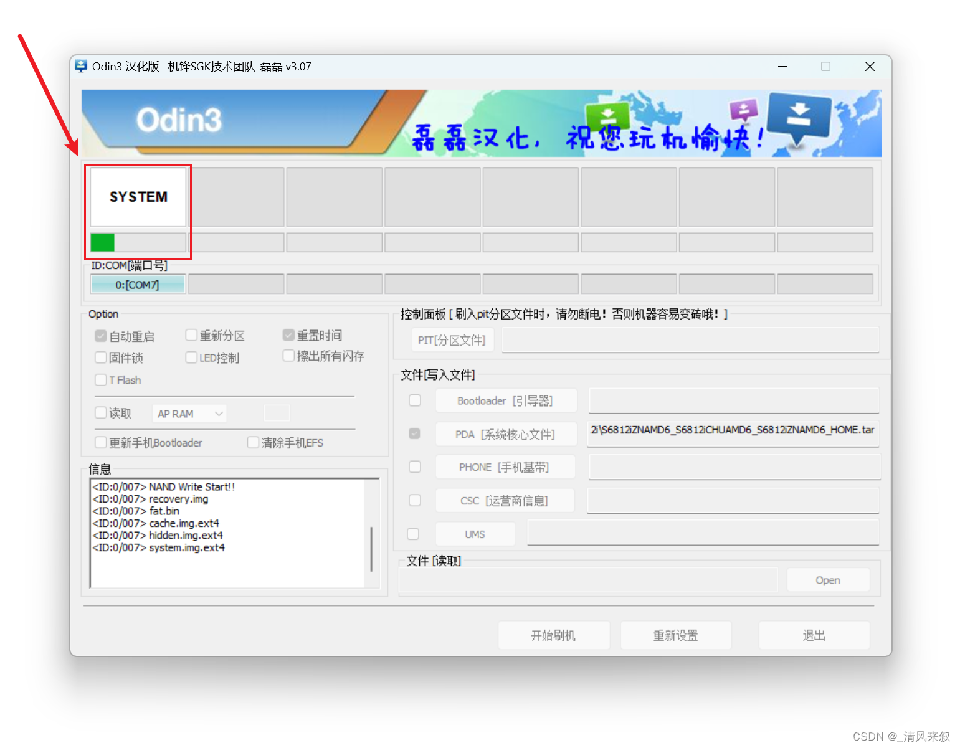
Task: Click the CSC [运营商信息] button
Action: [505, 501]
